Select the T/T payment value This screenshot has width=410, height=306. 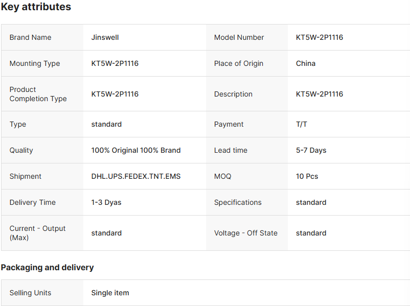[302, 124]
